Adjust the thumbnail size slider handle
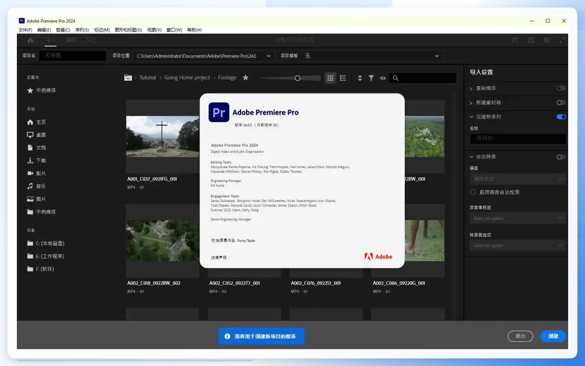 coord(297,78)
